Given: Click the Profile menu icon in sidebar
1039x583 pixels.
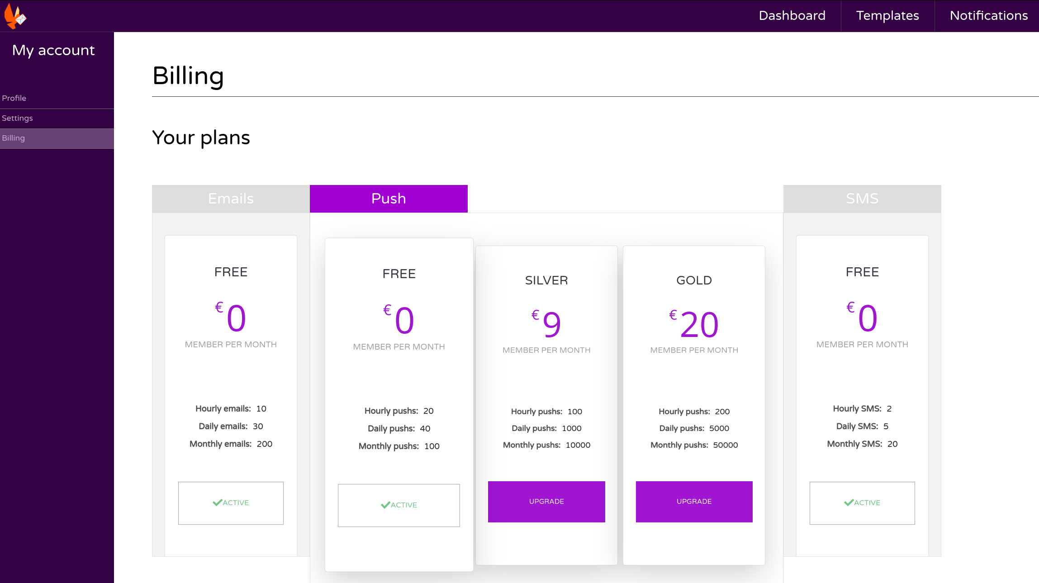Looking at the screenshot, I should coord(14,98).
